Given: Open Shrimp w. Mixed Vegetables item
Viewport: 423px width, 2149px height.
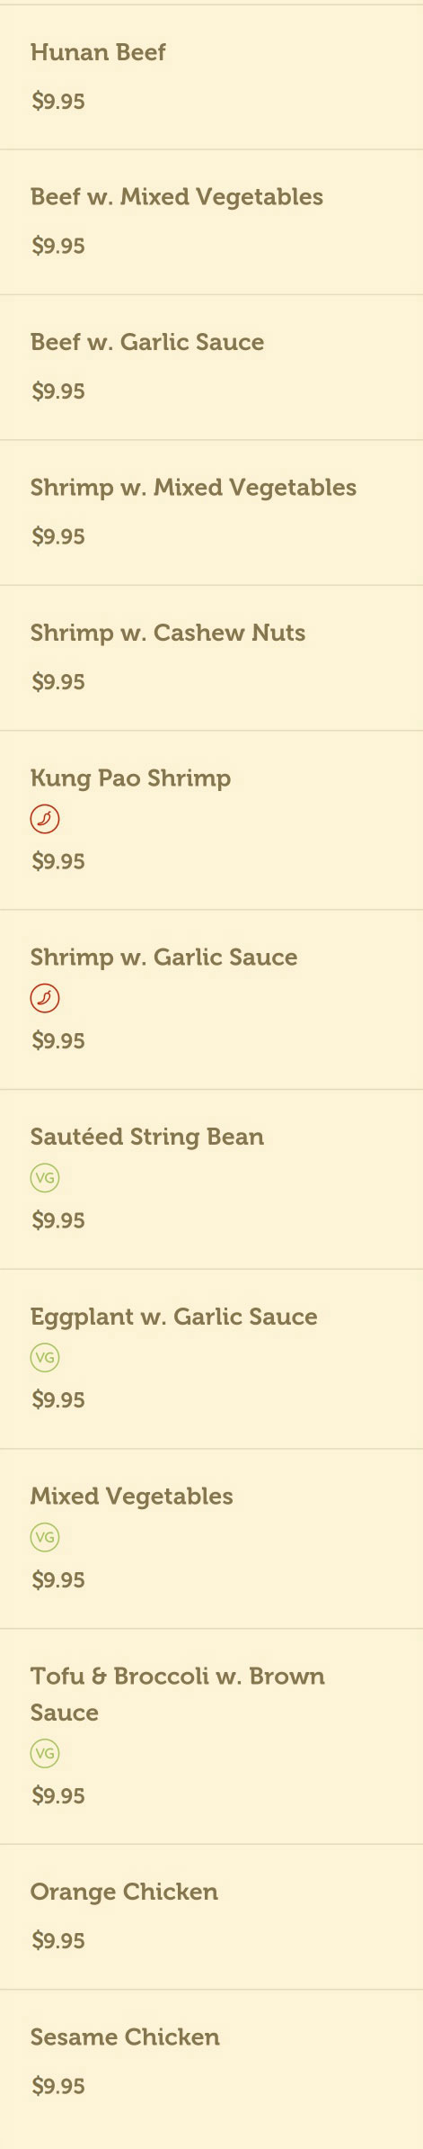Looking at the screenshot, I should pos(211,513).
